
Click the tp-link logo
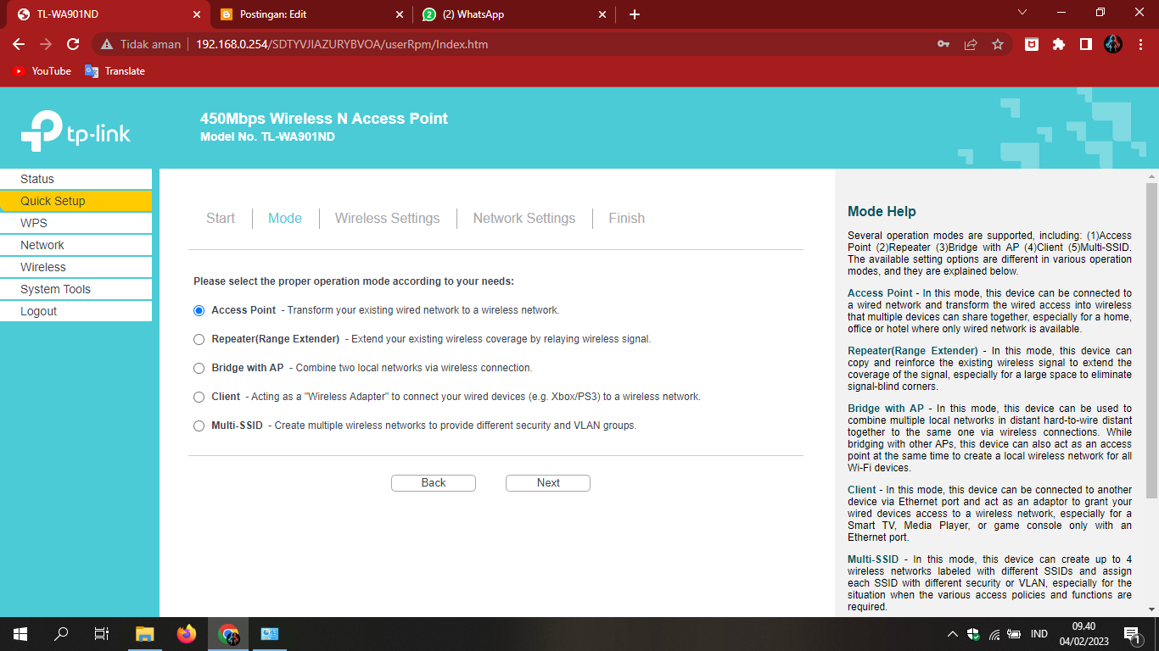pyautogui.click(x=76, y=131)
